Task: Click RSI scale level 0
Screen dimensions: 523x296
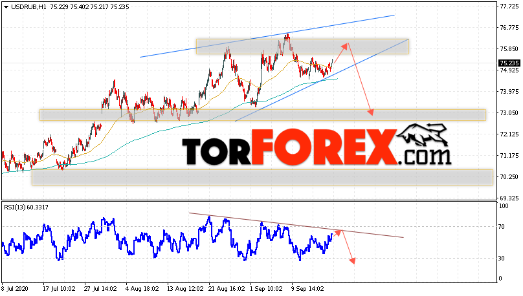Action: 500,279
